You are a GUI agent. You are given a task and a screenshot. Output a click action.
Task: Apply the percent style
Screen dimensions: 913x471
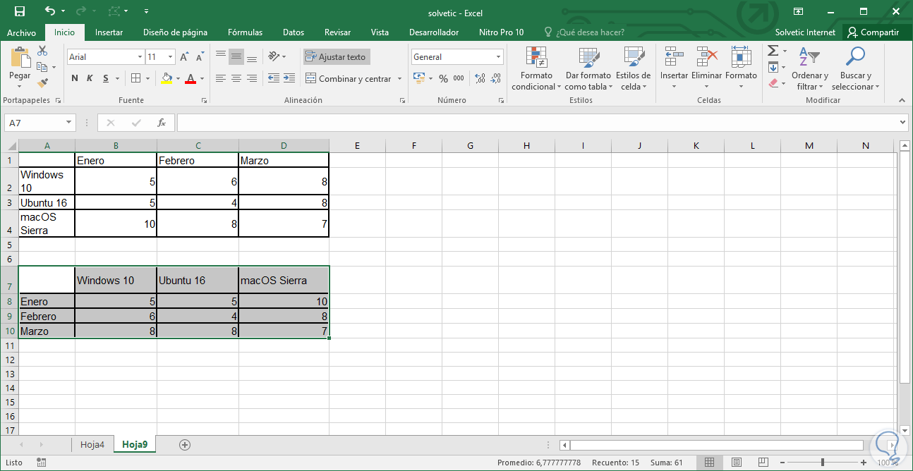[443, 78]
